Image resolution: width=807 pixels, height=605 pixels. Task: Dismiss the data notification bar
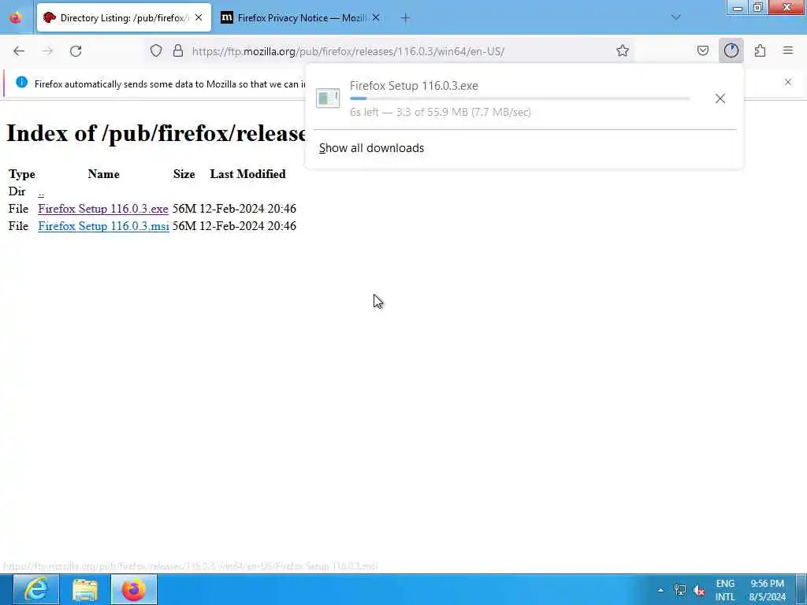pyautogui.click(x=788, y=82)
